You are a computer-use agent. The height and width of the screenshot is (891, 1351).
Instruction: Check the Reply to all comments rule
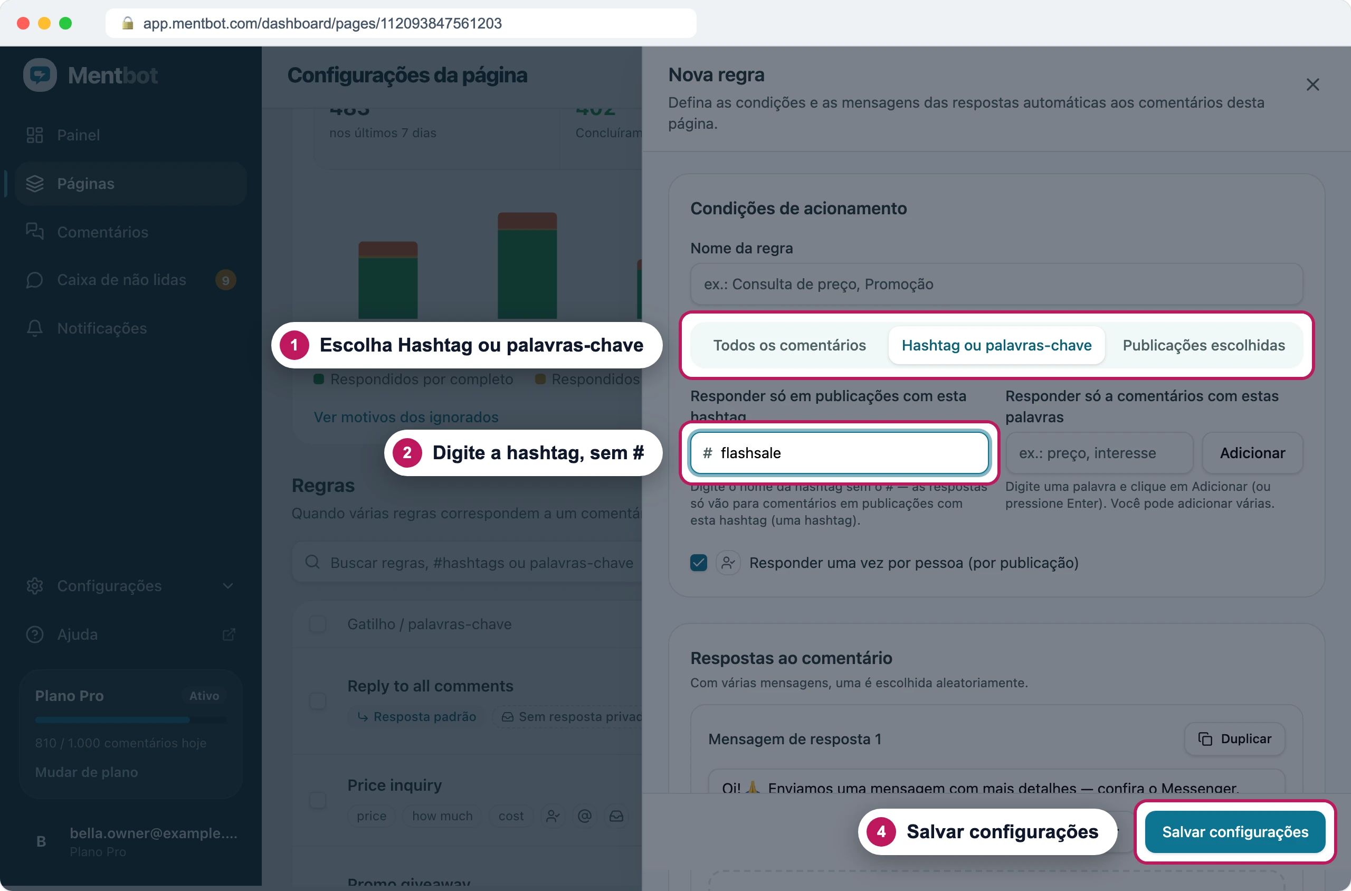pos(318,701)
